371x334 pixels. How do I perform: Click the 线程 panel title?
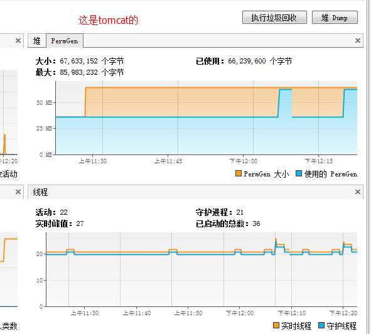click(x=40, y=192)
